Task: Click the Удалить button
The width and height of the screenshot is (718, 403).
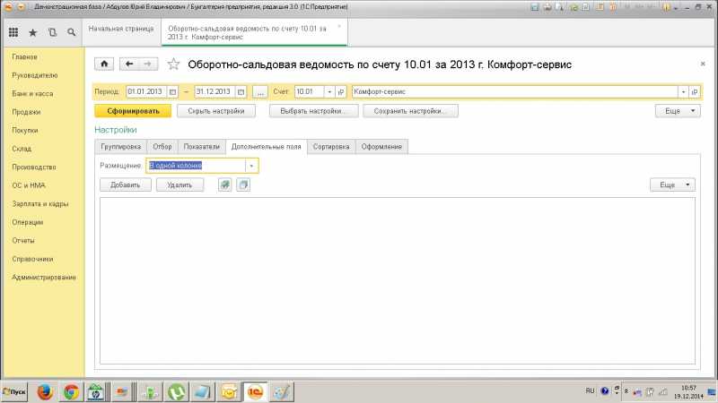Action: 179,184
